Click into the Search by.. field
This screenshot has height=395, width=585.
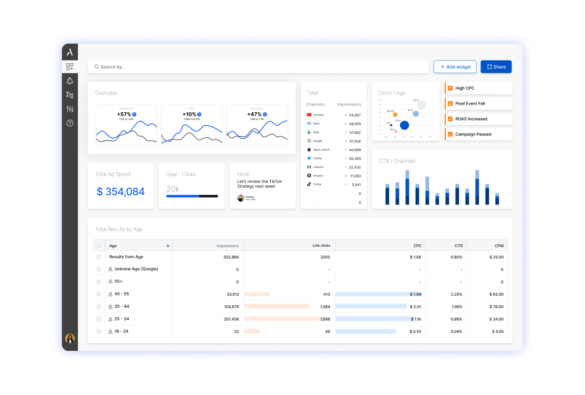(x=258, y=67)
